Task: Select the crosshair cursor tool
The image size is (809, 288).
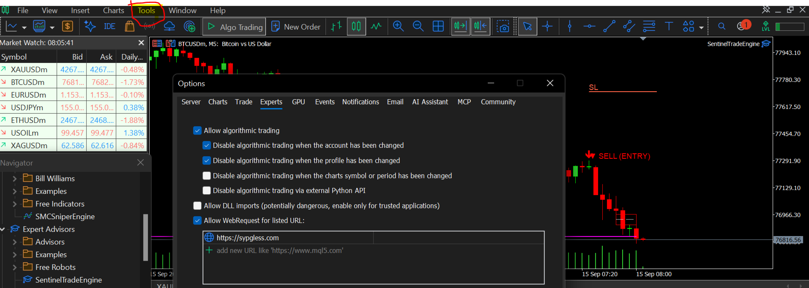Action: point(547,27)
